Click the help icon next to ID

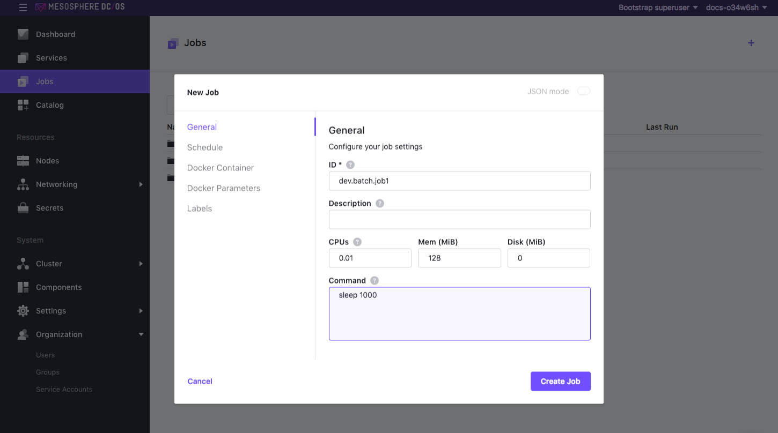[350, 165]
